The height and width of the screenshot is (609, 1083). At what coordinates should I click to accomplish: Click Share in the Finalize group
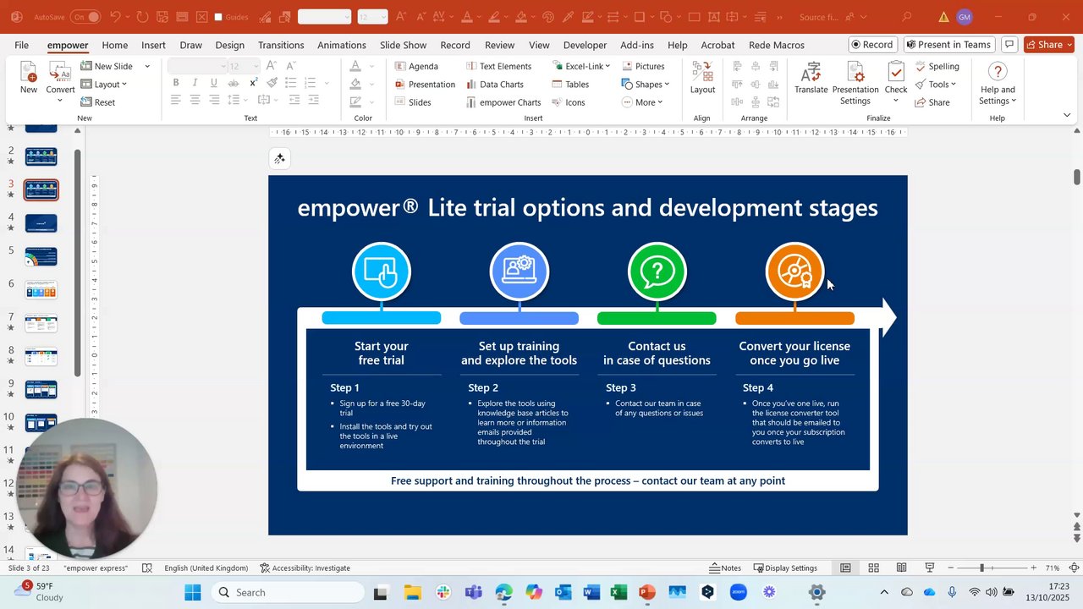[x=932, y=102]
